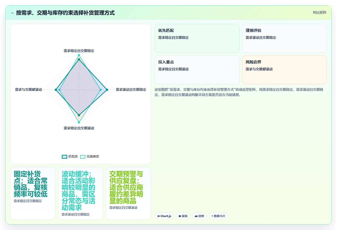This screenshot has width=337, height=230.
Task: Click the dark 匹配度 data point on the left axis
Action: click(56, 90)
